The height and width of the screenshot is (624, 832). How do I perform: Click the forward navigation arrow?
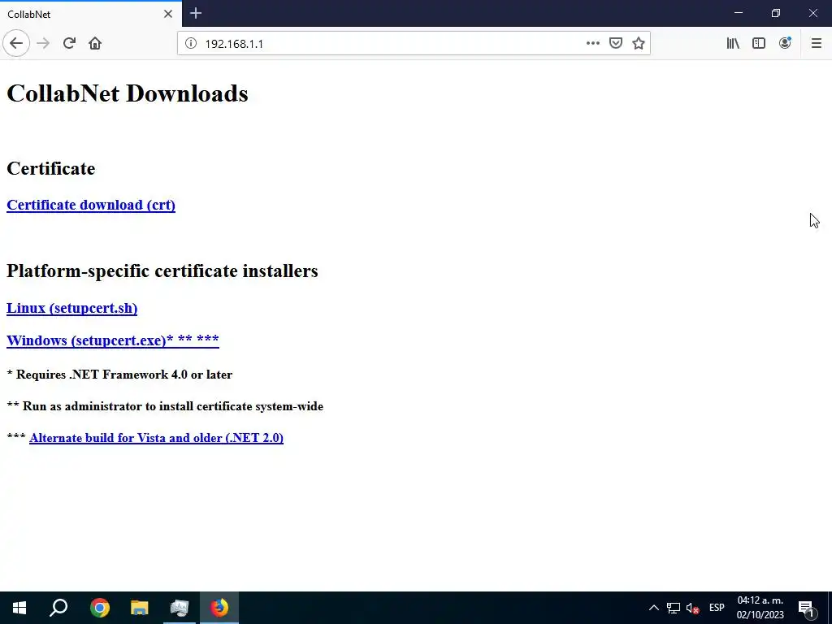coord(43,44)
